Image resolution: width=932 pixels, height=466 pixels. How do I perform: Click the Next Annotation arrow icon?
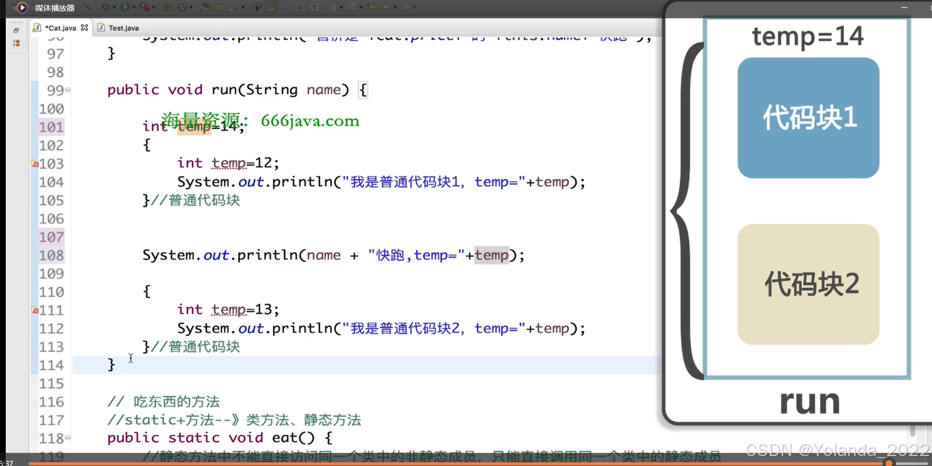[331, 7]
